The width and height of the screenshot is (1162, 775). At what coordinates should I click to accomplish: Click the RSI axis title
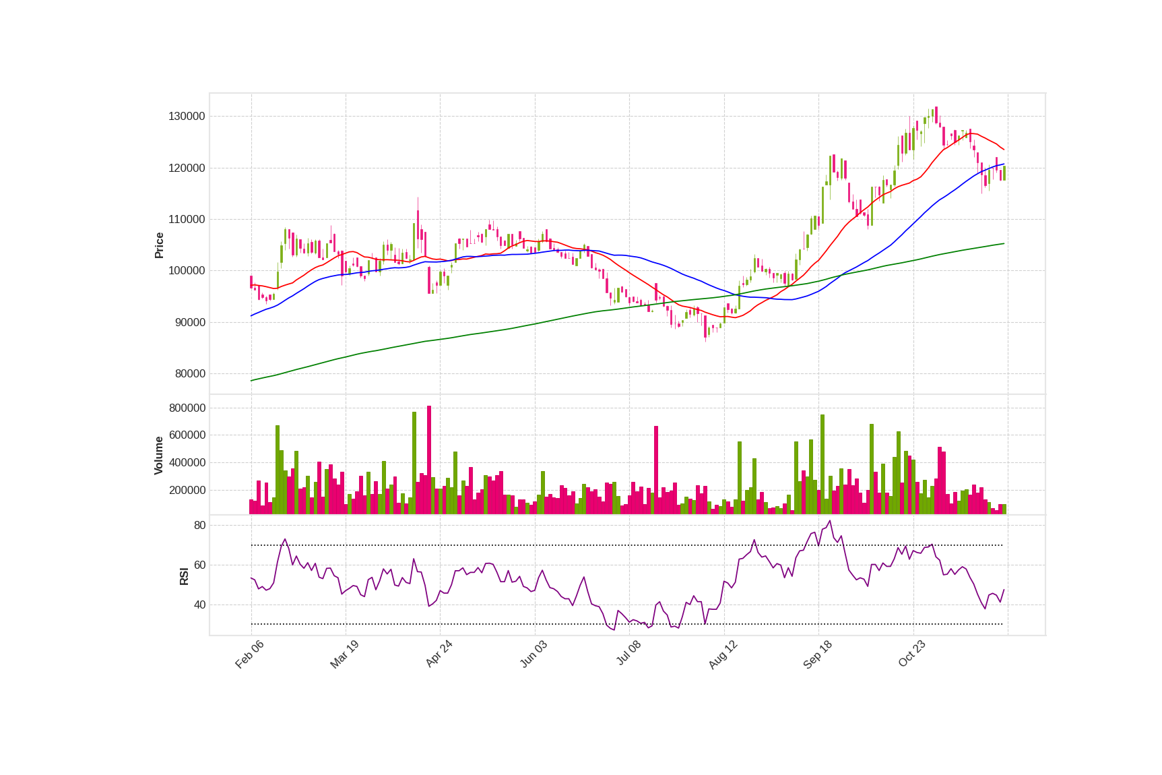(x=184, y=576)
